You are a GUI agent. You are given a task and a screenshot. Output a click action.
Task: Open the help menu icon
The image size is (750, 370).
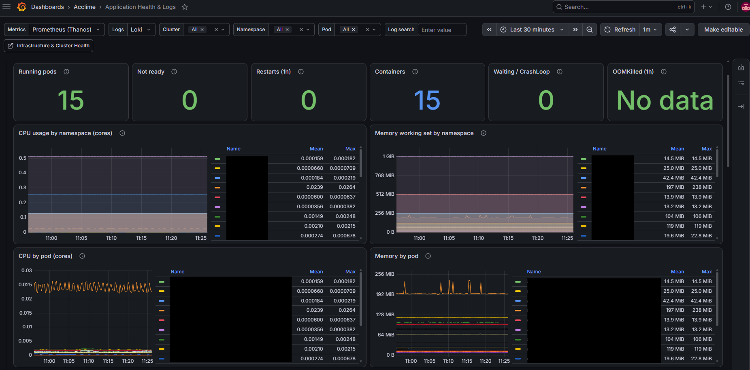coord(728,7)
